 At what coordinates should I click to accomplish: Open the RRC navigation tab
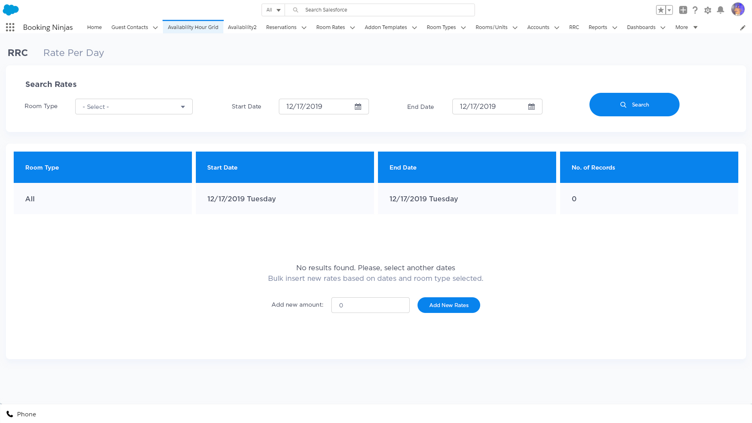(574, 27)
